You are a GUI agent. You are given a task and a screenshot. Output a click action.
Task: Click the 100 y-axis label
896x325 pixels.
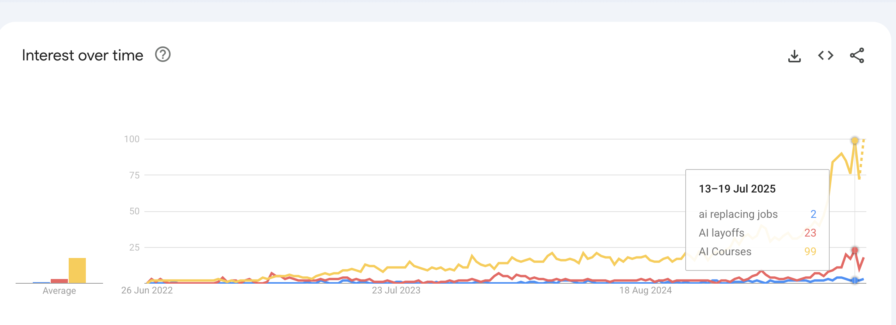(x=132, y=139)
